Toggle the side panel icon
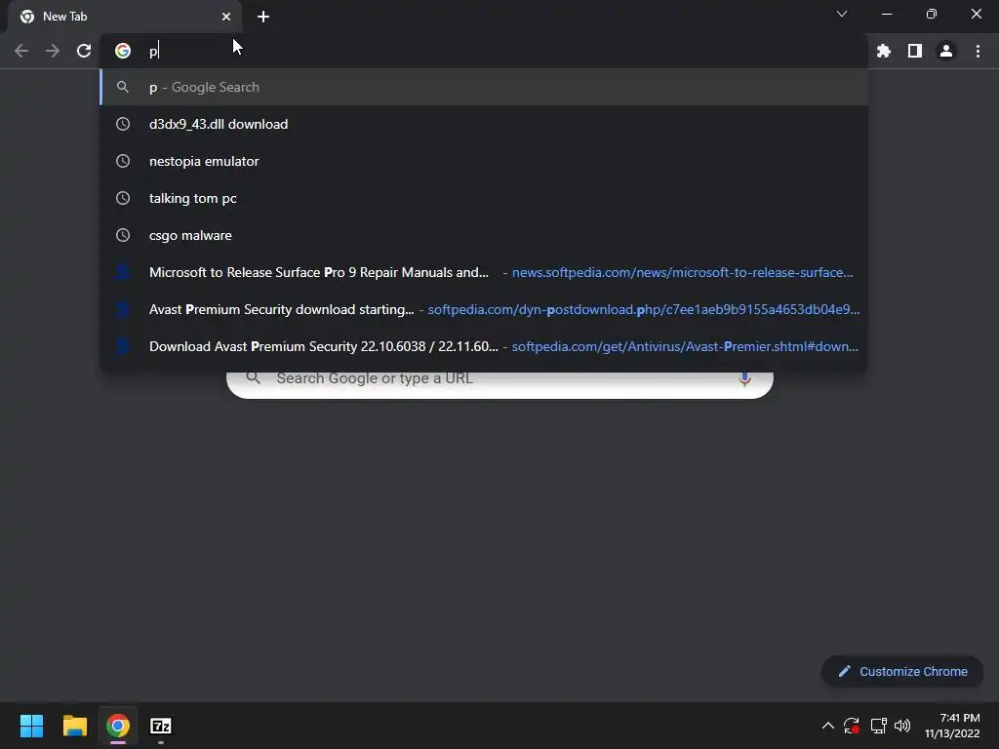 coord(915,51)
